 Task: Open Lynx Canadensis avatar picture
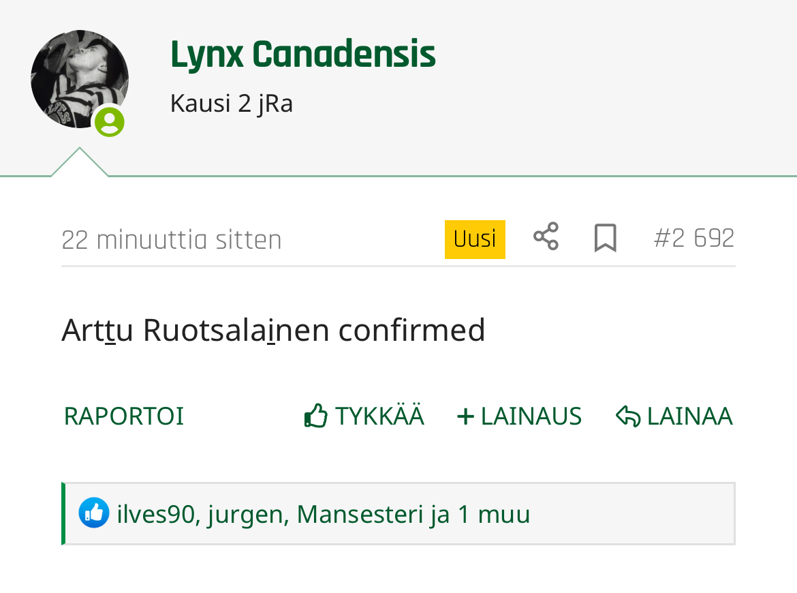[x=80, y=79]
